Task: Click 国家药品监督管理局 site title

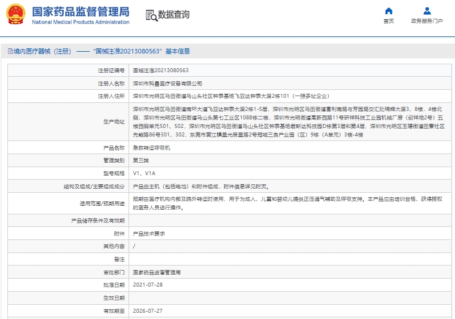Action: coord(81,12)
